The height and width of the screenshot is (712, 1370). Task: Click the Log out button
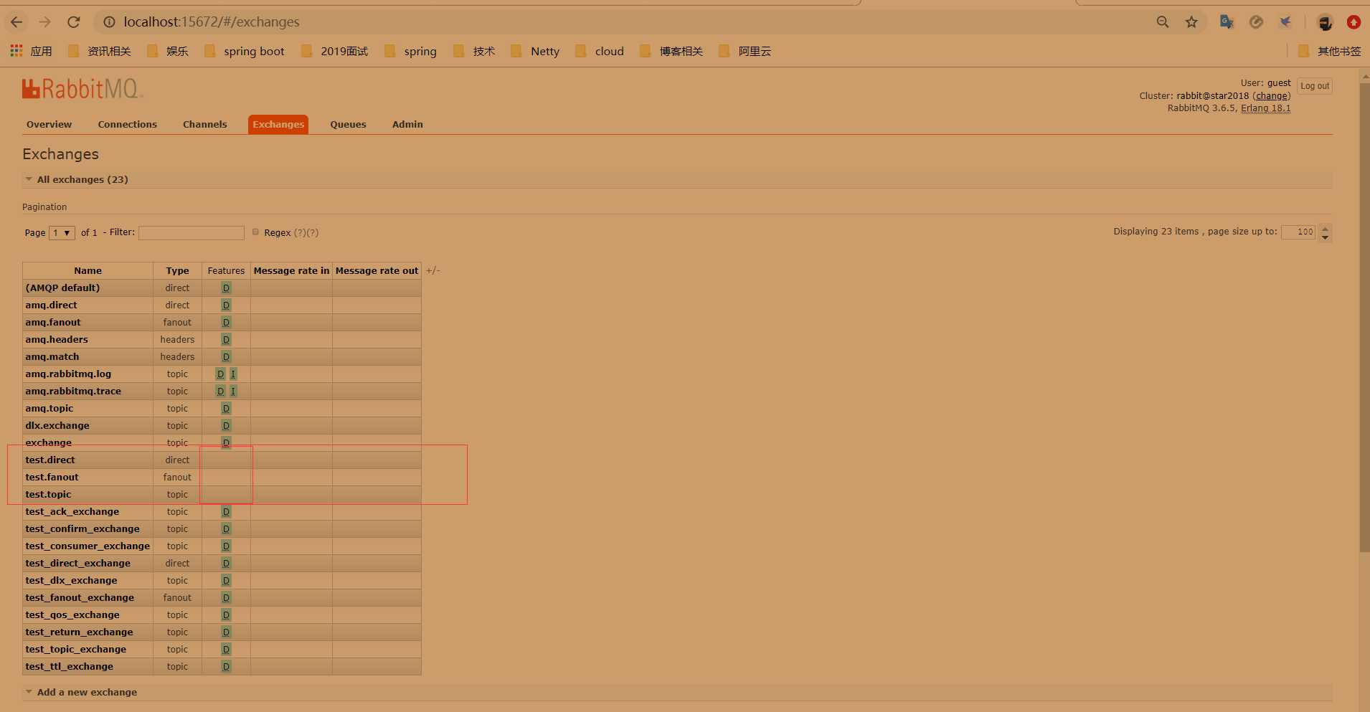click(x=1315, y=86)
